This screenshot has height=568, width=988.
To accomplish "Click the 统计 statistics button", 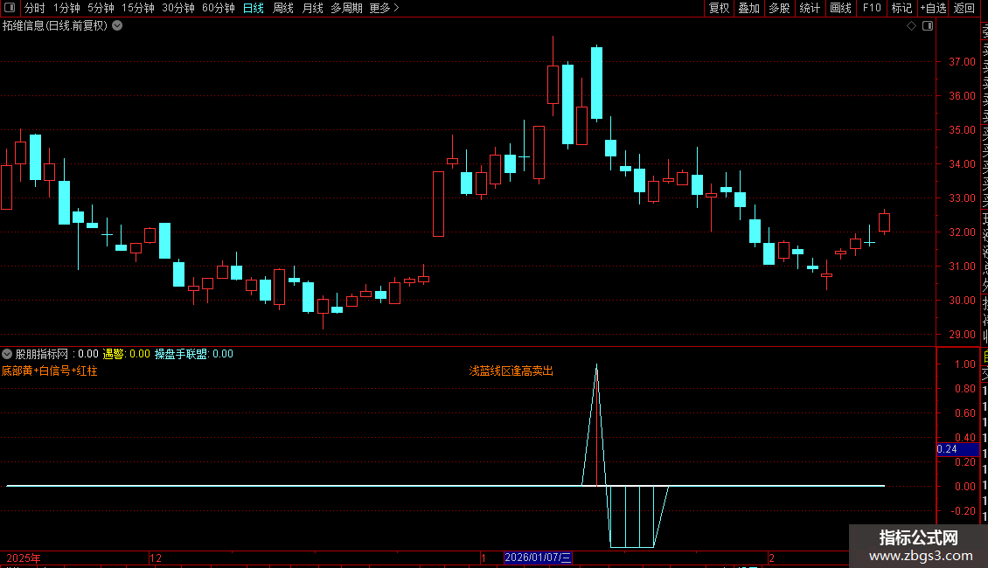I will pos(810,8).
